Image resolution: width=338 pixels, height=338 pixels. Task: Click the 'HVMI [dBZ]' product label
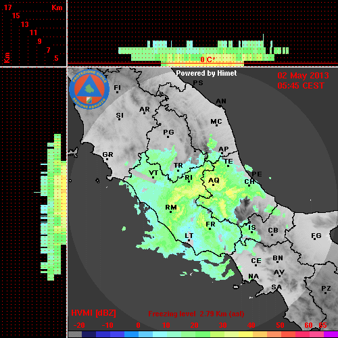tap(93, 313)
